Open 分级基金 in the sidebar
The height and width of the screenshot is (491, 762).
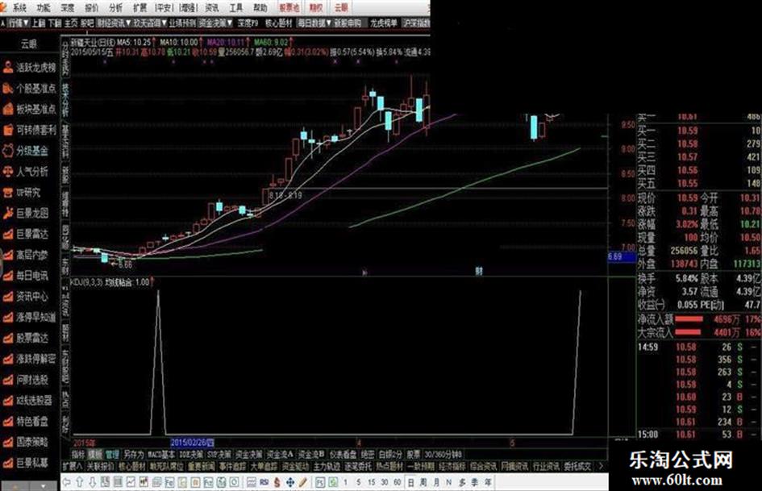tap(25, 151)
